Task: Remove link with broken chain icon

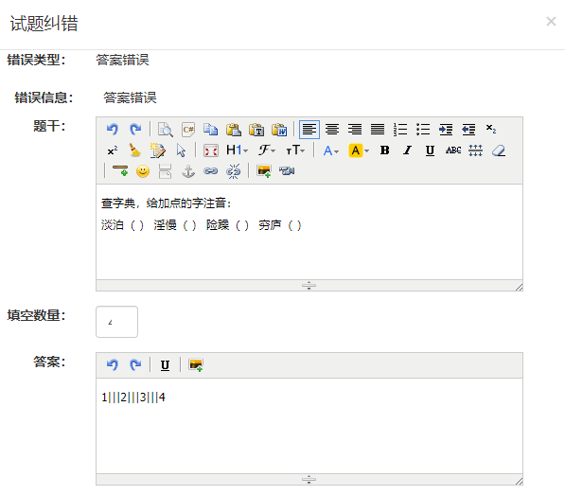Action: tap(234, 171)
